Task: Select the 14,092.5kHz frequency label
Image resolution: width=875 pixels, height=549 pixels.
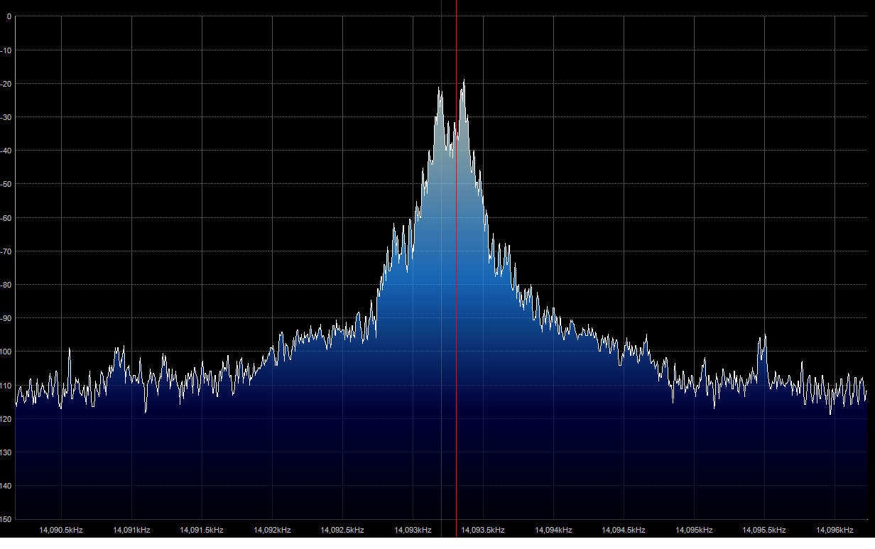Action: [342, 530]
